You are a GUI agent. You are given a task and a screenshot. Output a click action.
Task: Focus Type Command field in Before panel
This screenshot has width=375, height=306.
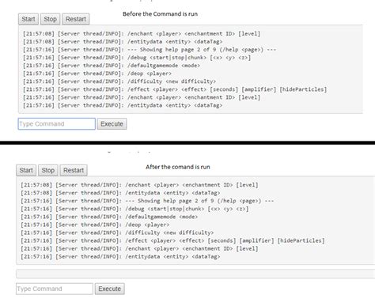(x=57, y=124)
